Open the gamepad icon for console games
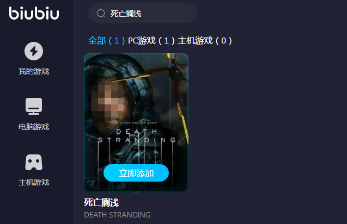This screenshot has height=224, width=347. point(34,163)
